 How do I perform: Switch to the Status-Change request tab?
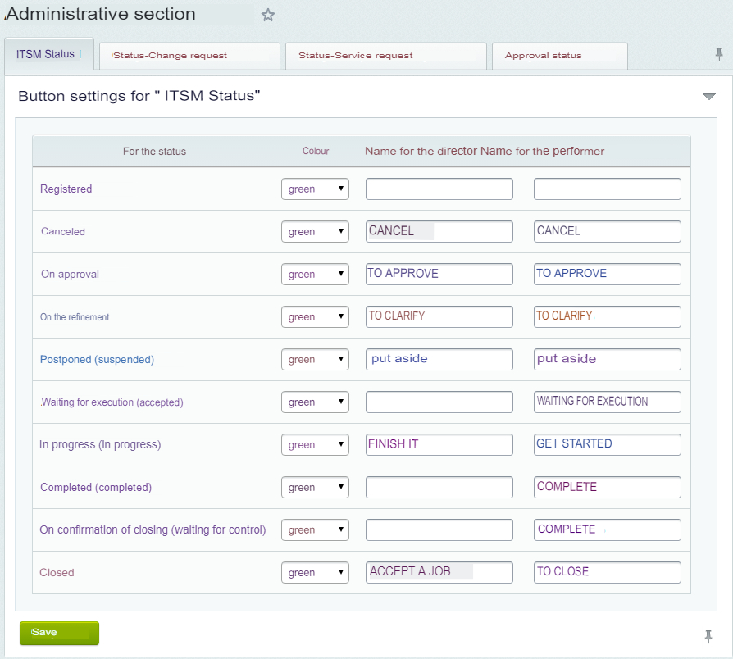(190, 56)
